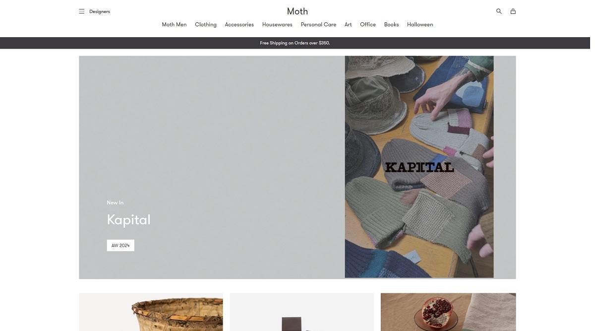Open the Designers link

pyautogui.click(x=100, y=11)
